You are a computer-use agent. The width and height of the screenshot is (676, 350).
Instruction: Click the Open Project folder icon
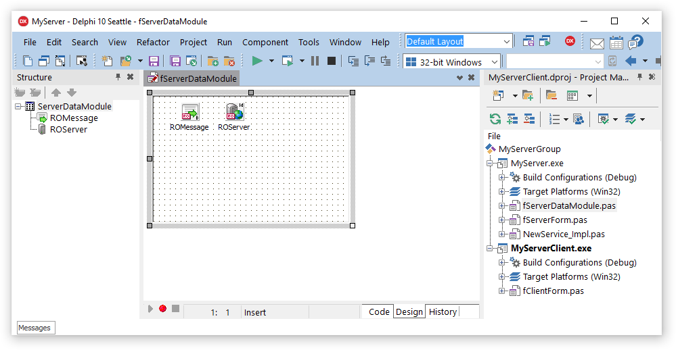(x=126, y=61)
